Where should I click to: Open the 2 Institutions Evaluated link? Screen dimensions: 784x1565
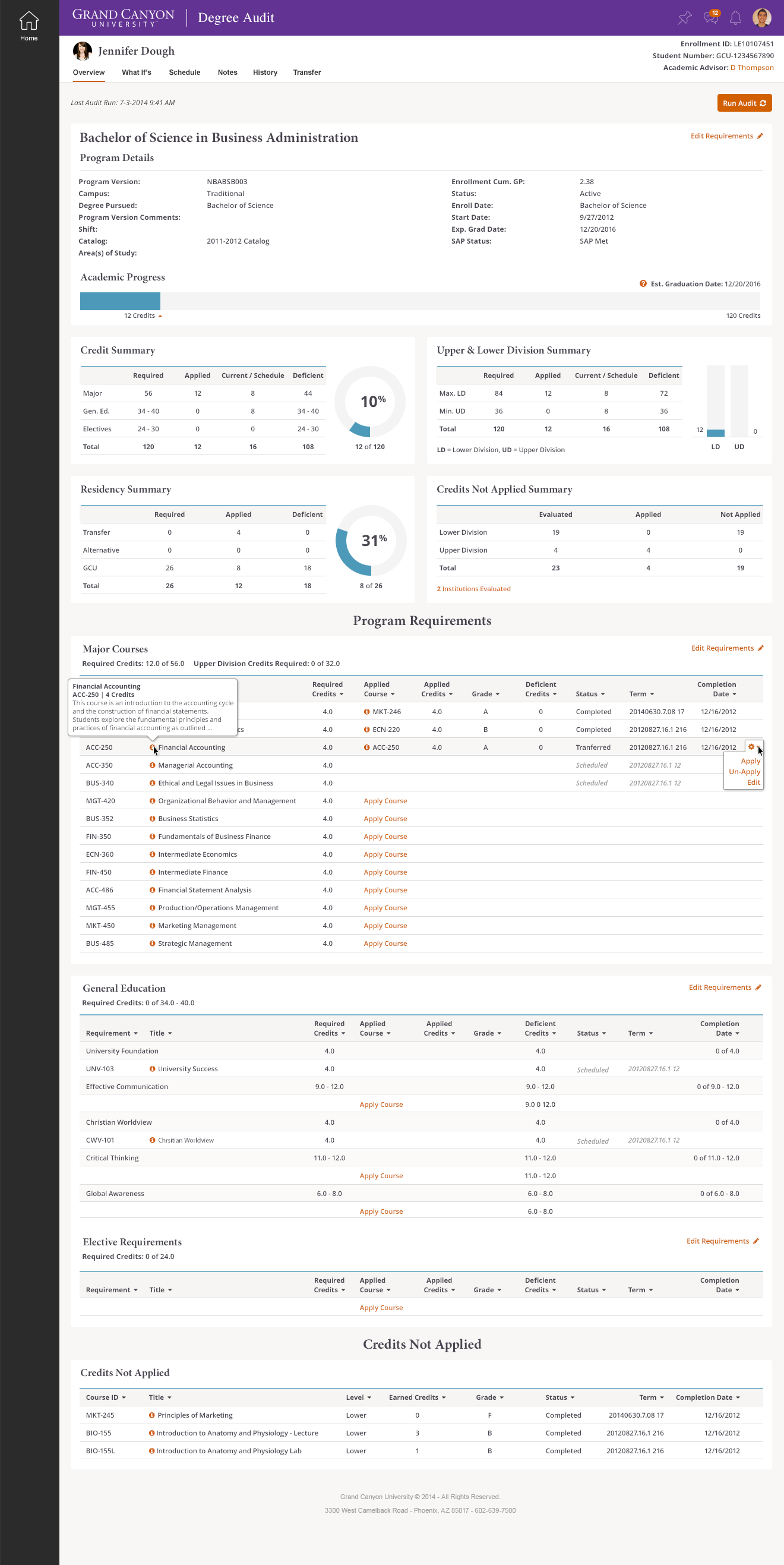click(x=473, y=589)
